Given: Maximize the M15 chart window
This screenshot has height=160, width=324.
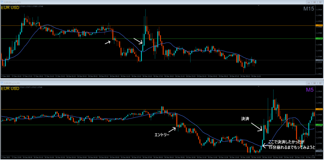Looking at the screenshot, I should coord(315,2).
